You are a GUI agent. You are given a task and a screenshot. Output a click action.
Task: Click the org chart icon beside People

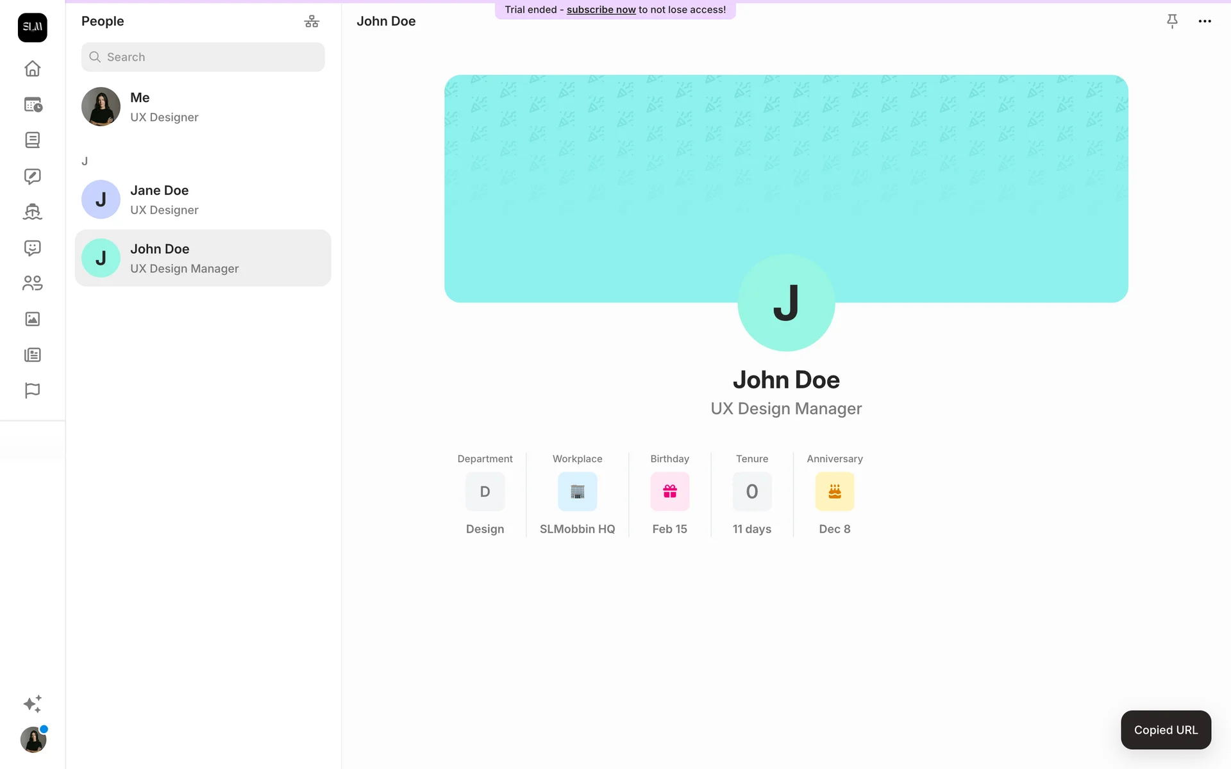point(312,21)
